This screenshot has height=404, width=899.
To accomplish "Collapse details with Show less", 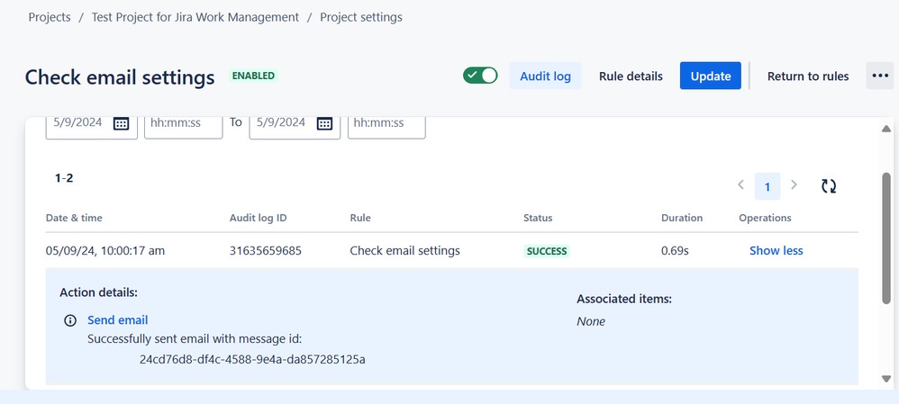I will 776,250.
